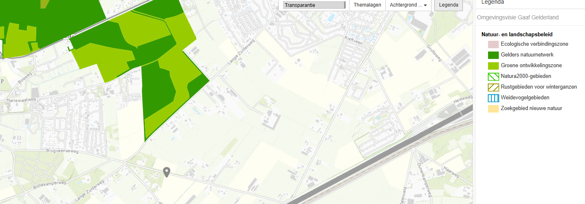Image resolution: width=585 pixels, height=204 pixels.
Task: Toggle the Legenda button
Action: coord(448,5)
